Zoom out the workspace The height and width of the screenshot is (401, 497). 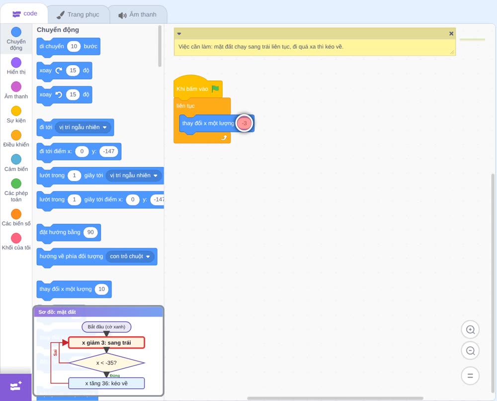pos(470,351)
